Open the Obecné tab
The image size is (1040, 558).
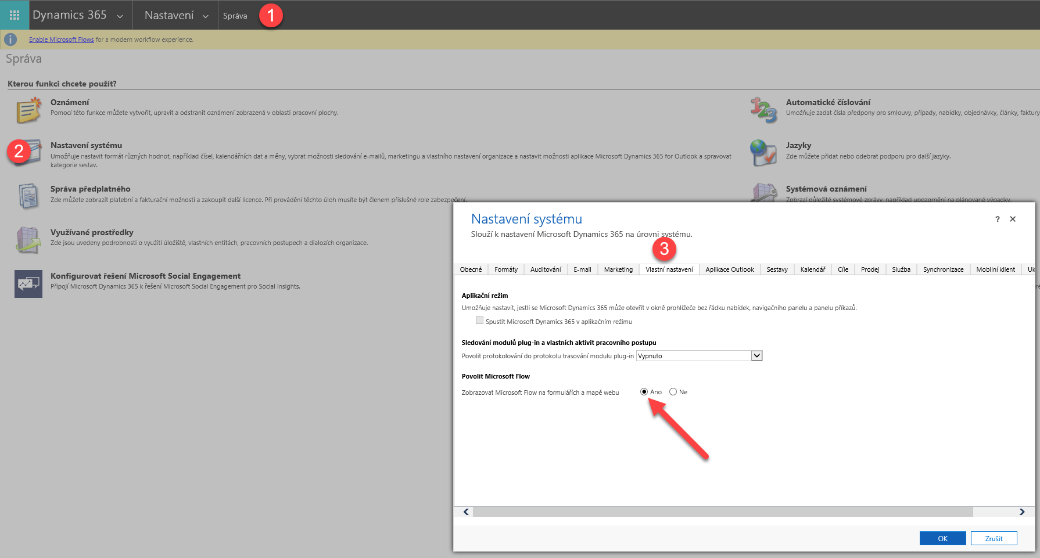pos(471,269)
